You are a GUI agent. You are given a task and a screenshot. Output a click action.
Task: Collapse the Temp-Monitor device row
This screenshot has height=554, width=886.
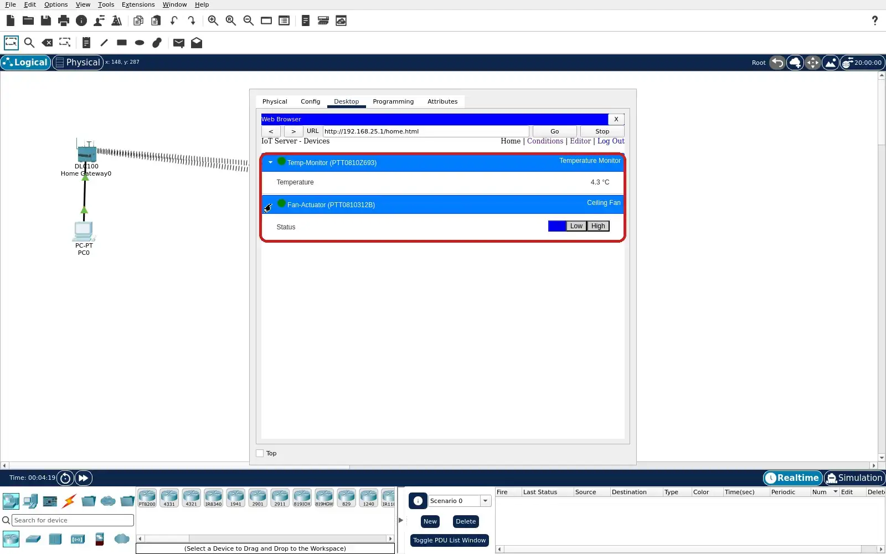point(270,162)
